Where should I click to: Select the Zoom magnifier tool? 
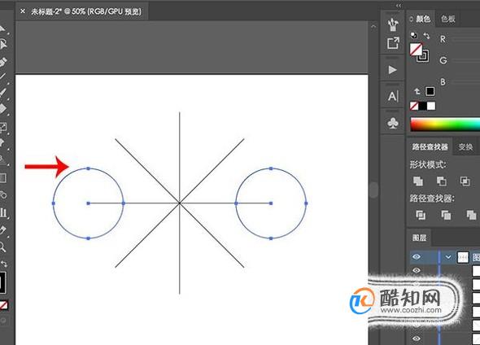pos(2,247)
